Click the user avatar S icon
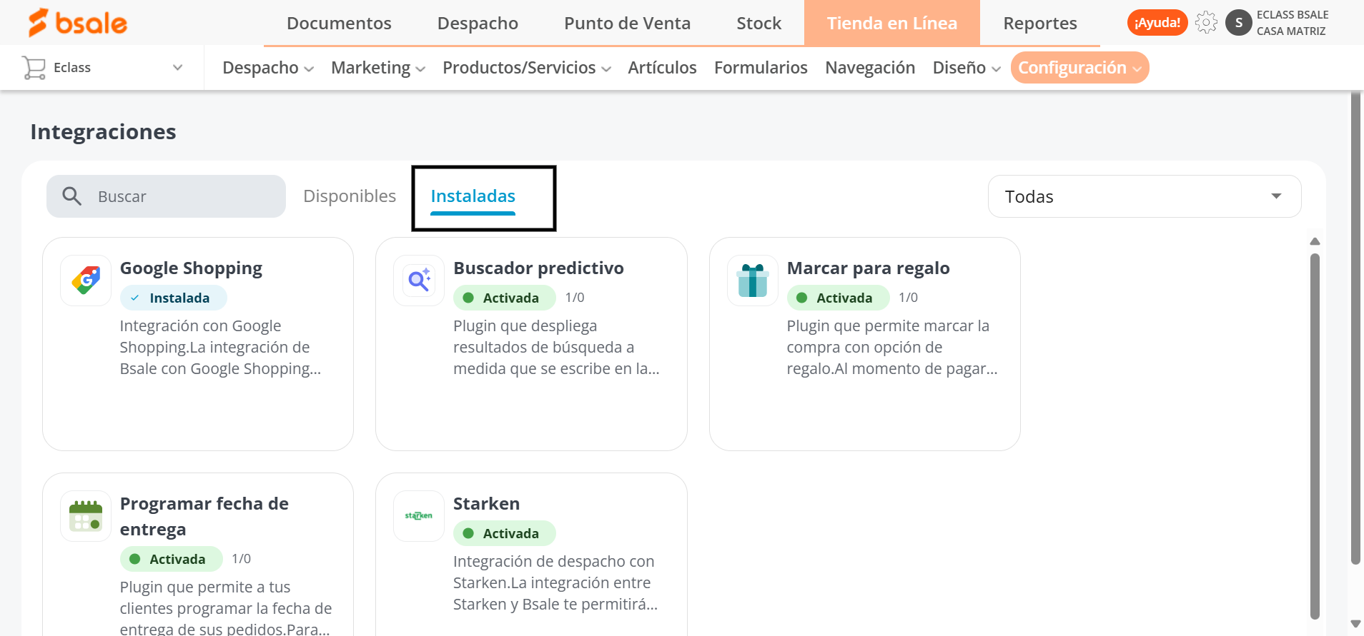1364x636 pixels. point(1239,23)
